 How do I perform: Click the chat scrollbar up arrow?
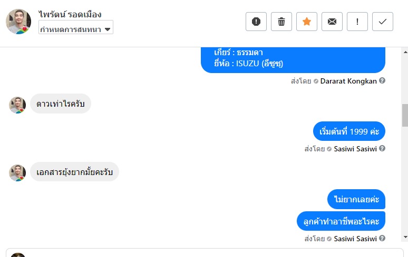pos(404,52)
